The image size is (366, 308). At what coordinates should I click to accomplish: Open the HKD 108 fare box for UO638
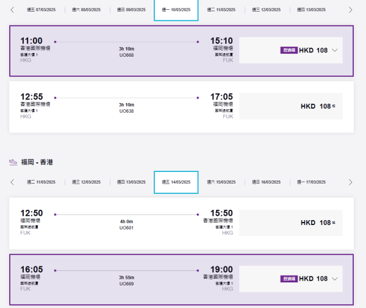pos(290,106)
